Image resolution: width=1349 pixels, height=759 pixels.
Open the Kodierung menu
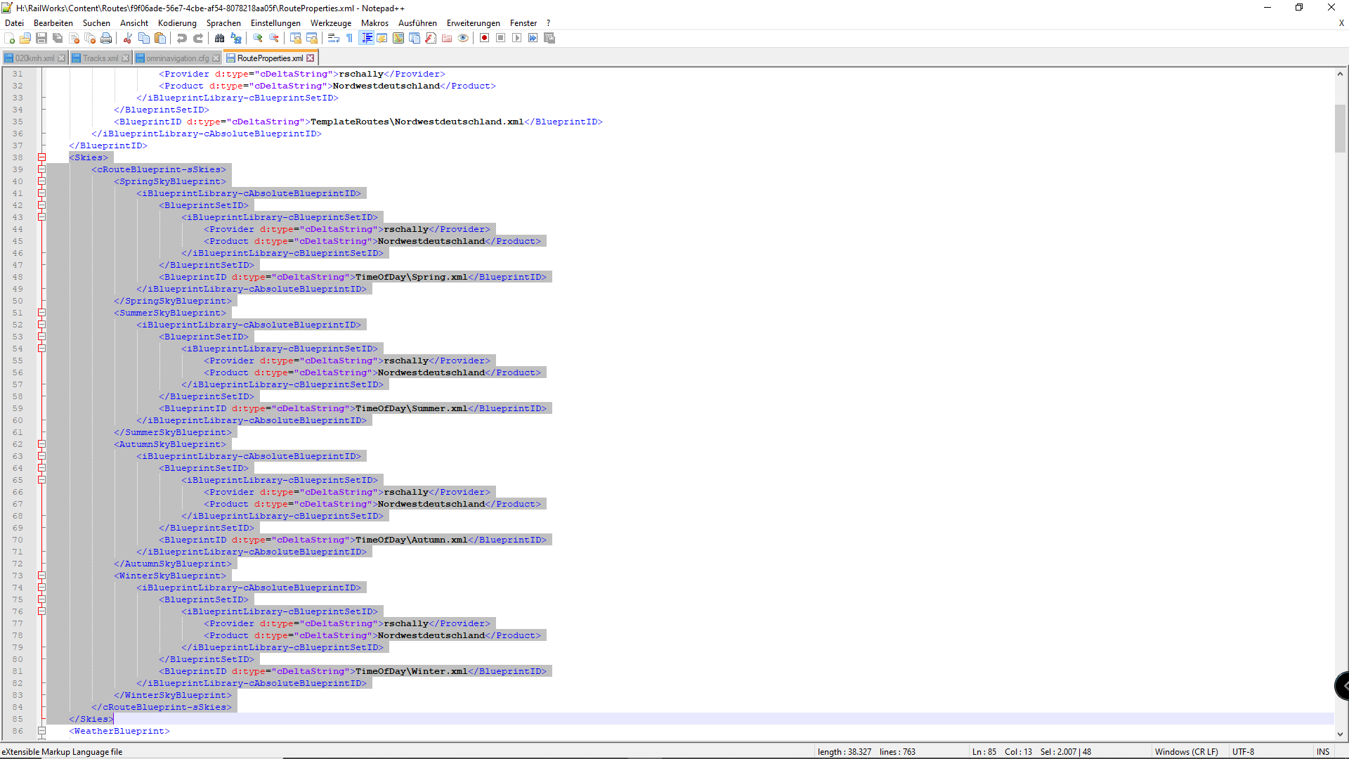[x=177, y=23]
